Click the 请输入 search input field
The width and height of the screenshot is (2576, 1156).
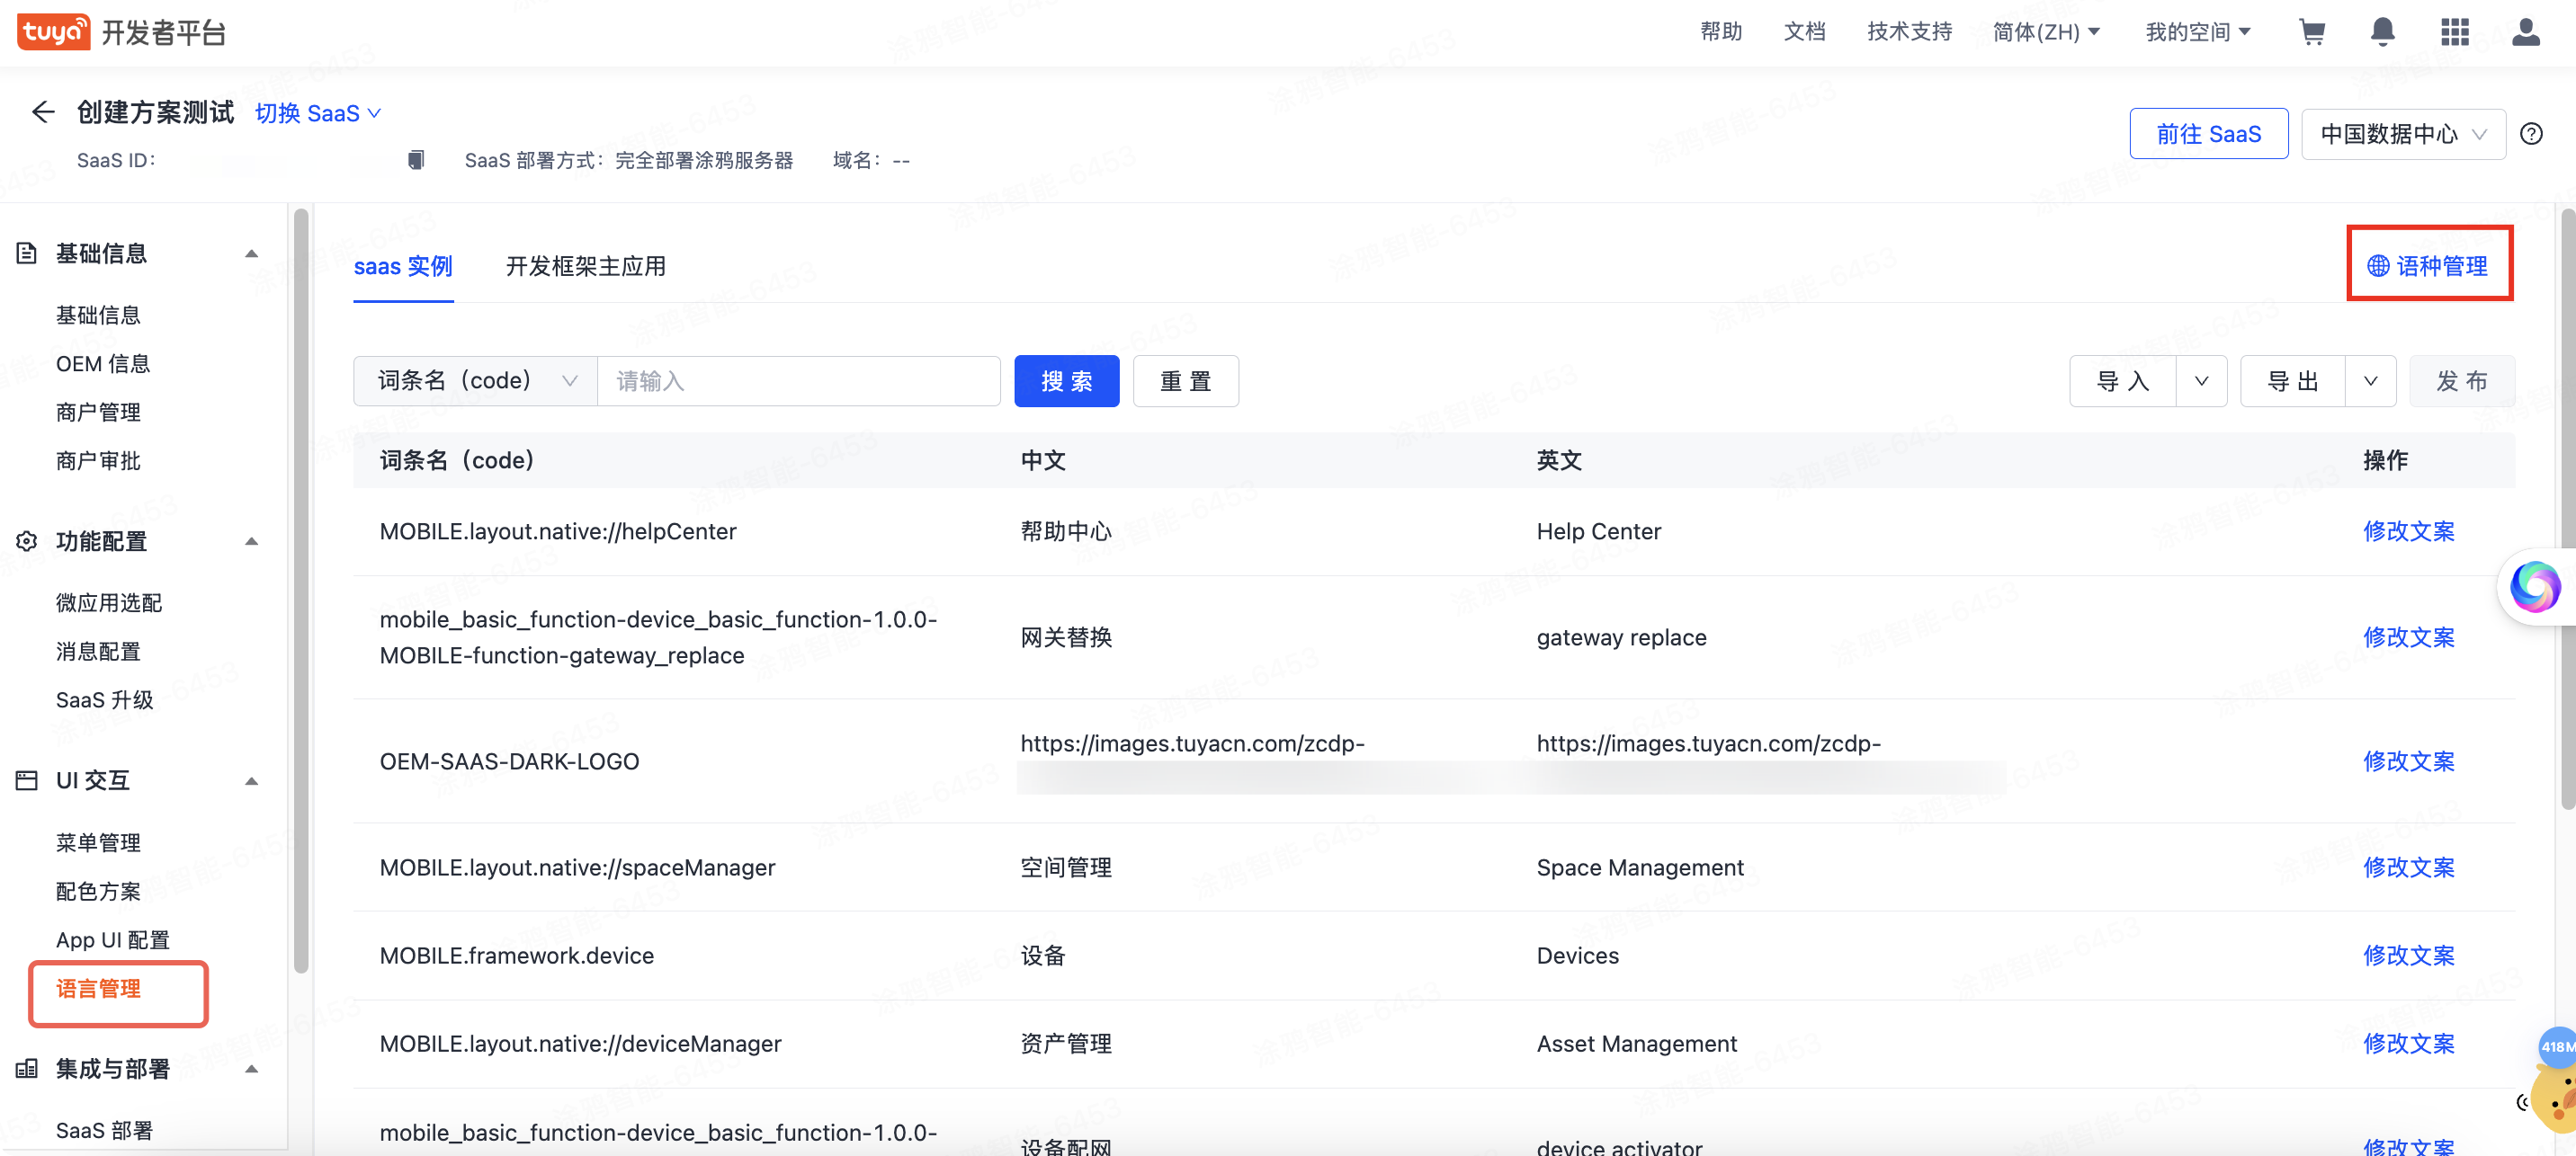point(798,380)
